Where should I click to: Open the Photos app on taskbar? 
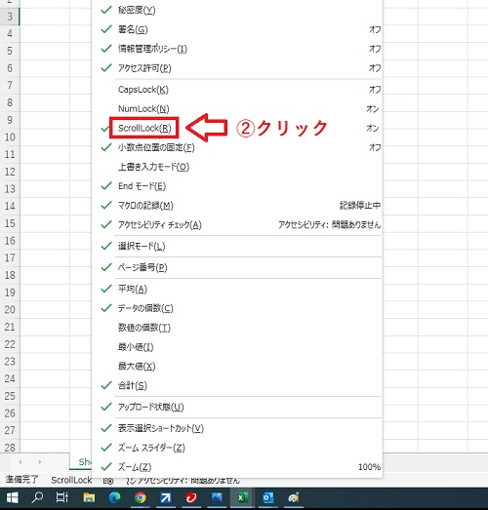pyautogui.click(x=217, y=497)
